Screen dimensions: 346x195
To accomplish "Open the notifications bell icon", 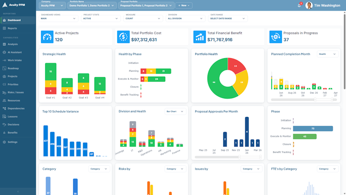I will (299, 6).
